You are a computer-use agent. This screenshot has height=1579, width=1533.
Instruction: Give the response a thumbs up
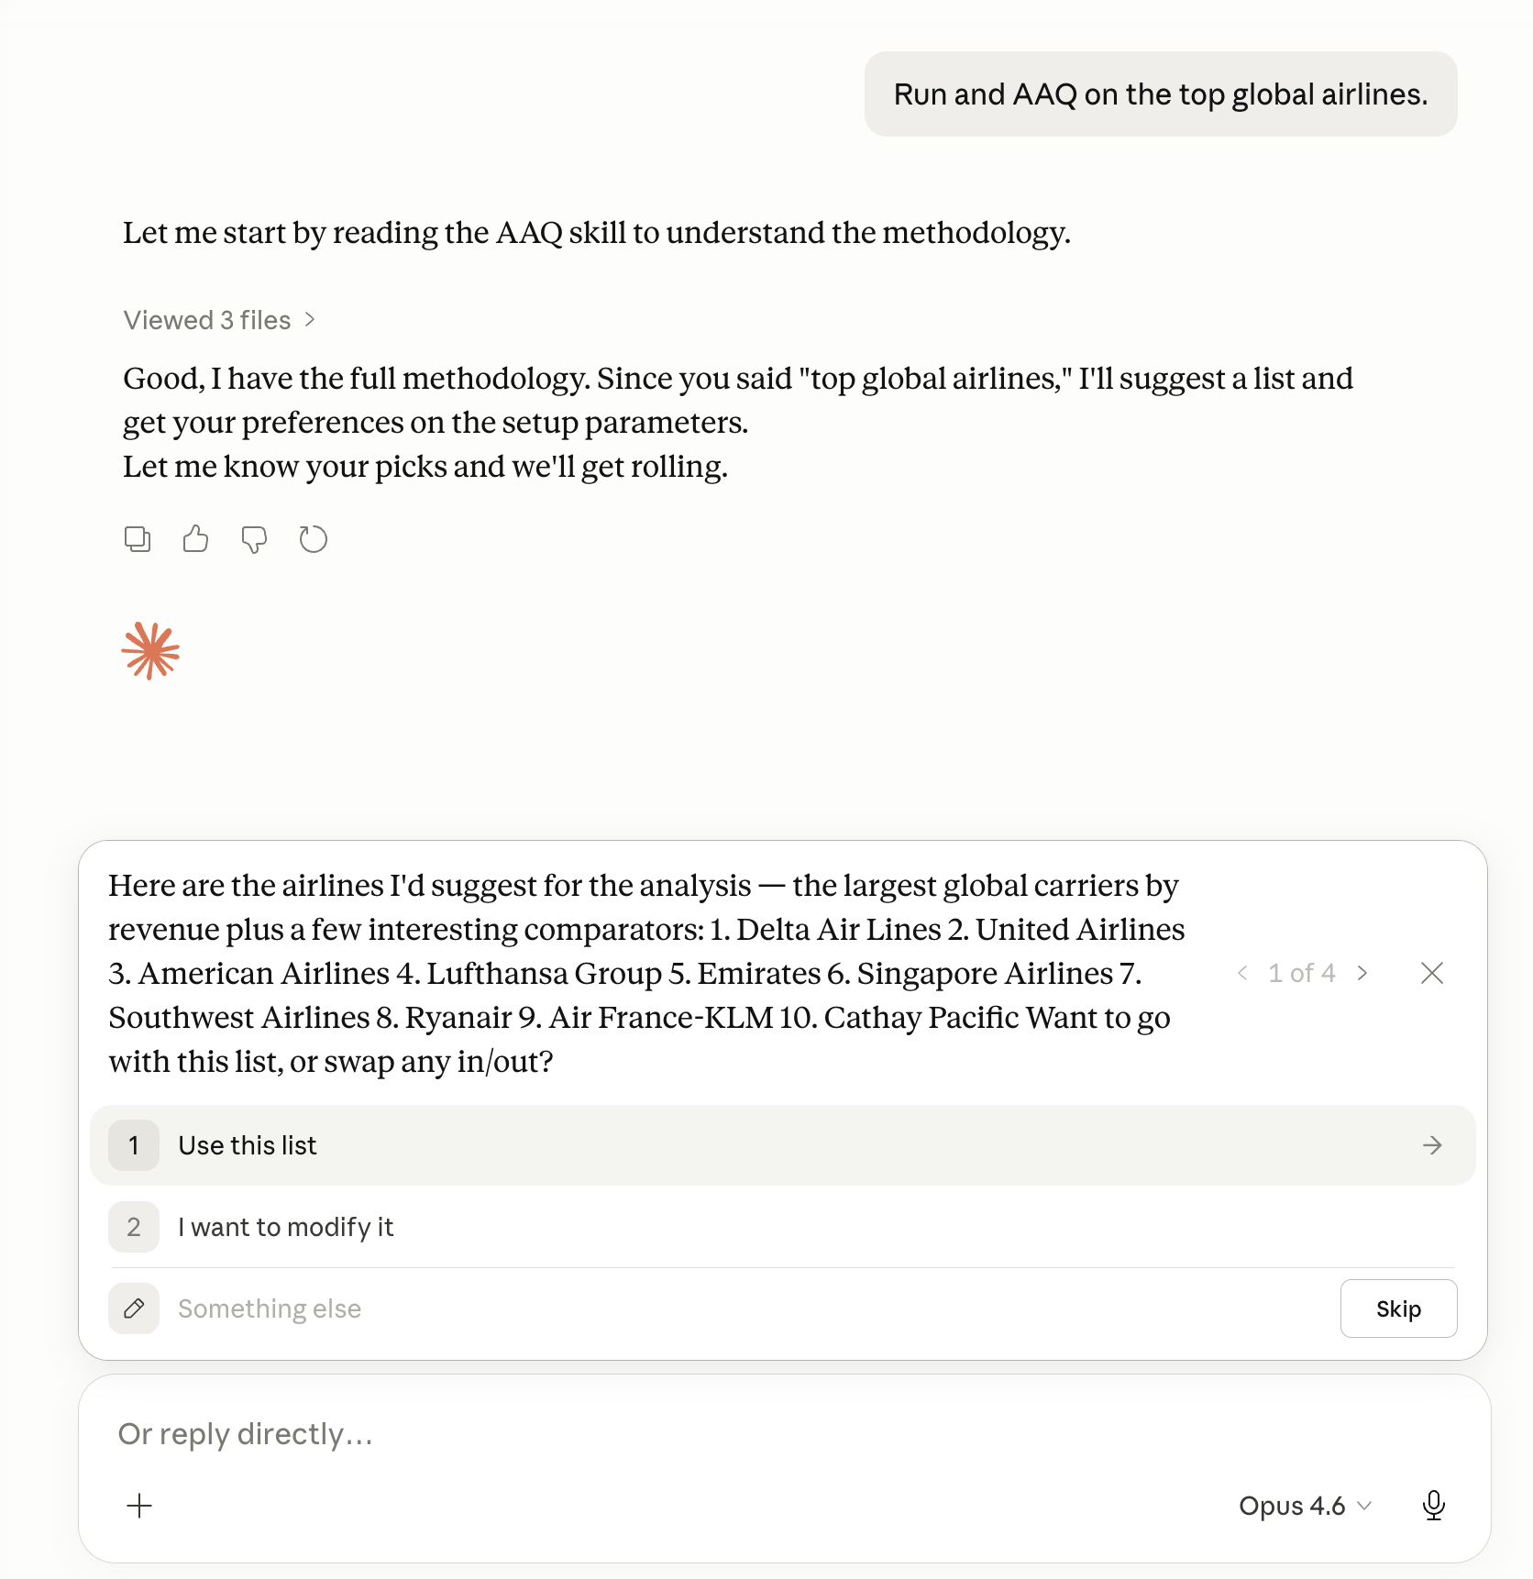tap(195, 539)
